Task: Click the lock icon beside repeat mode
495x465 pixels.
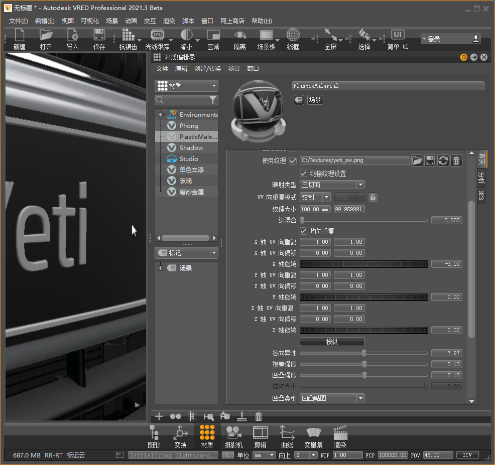Action: pos(373,197)
